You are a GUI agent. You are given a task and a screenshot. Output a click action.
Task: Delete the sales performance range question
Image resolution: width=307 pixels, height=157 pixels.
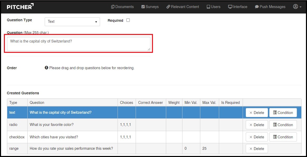pyautogui.click(x=257, y=149)
